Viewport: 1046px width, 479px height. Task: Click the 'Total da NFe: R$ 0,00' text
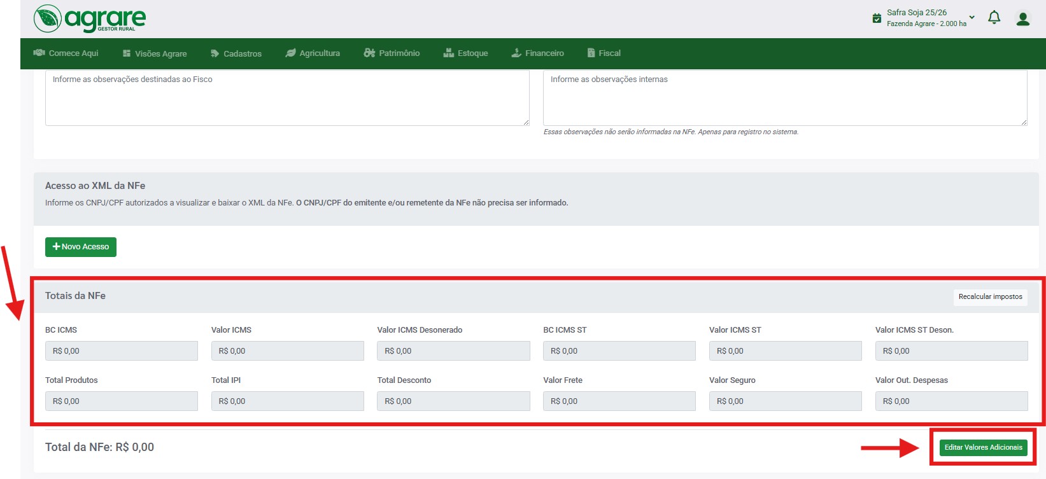99,447
